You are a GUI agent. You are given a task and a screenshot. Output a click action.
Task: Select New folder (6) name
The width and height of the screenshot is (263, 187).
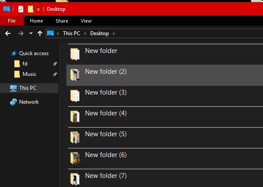[x=106, y=155]
